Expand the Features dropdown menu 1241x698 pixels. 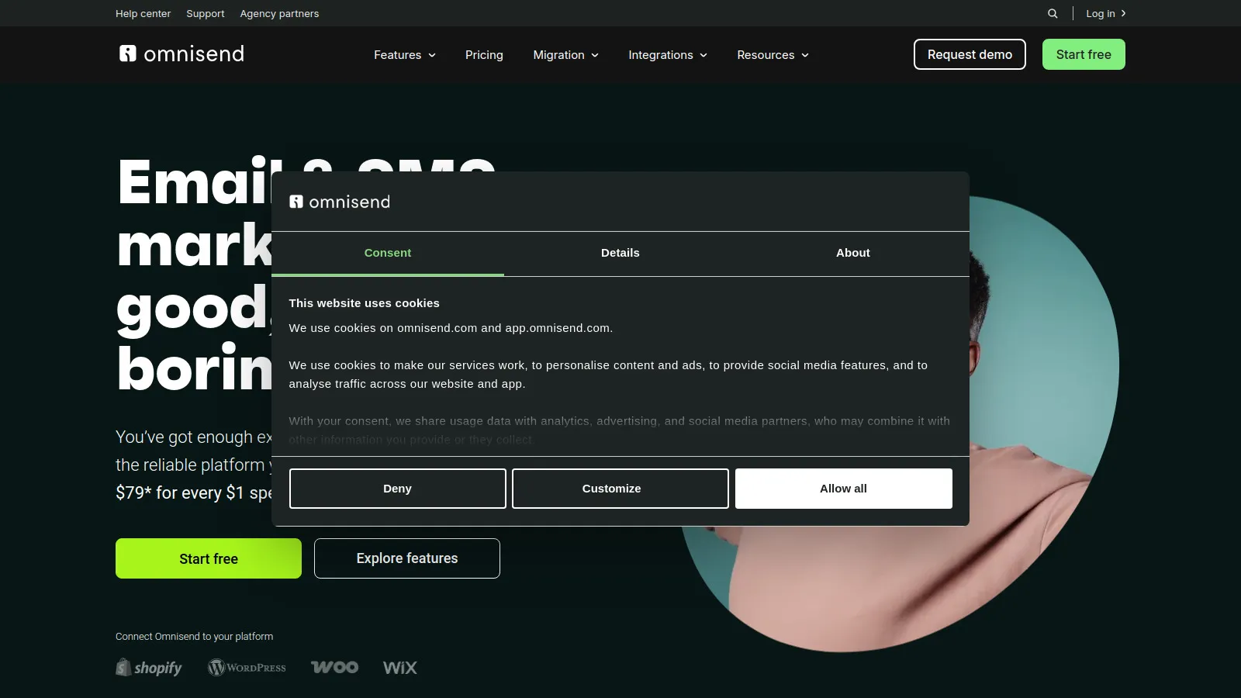pos(404,55)
